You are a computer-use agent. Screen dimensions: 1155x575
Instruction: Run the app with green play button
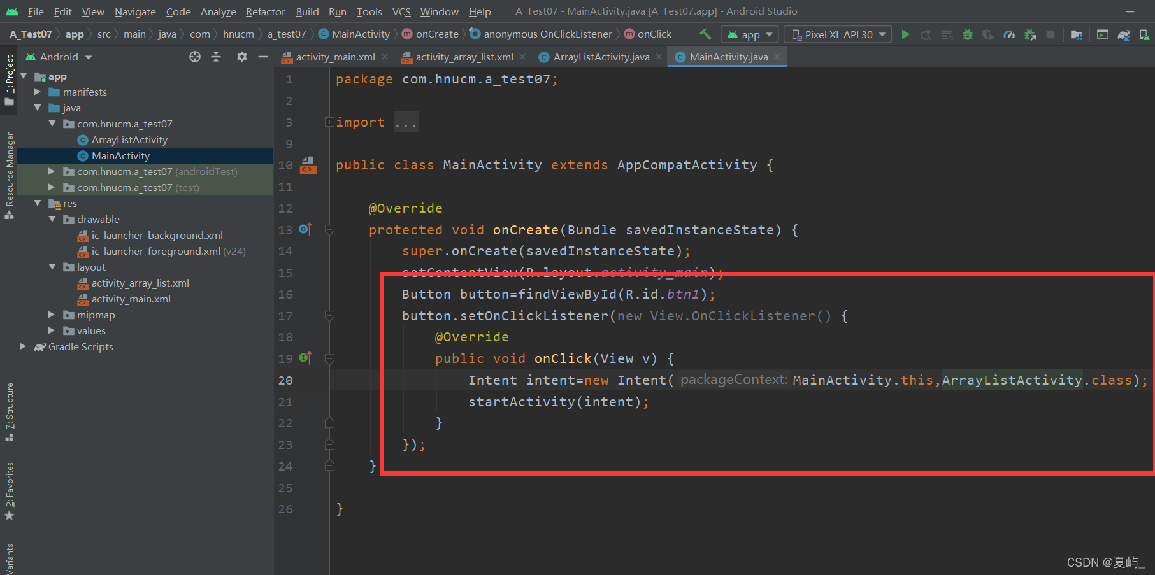[x=905, y=34]
